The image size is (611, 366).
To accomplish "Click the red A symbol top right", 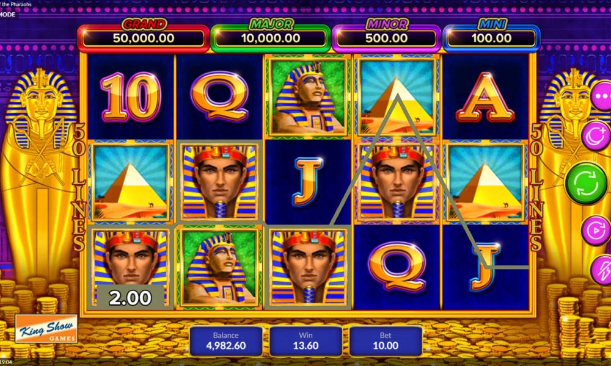I will point(485,97).
